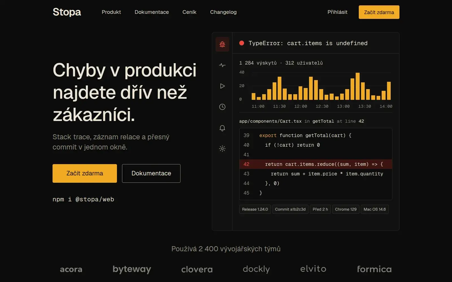The height and width of the screenshot is (282, 452).
Task: Click the 12:30 axis label
Action: pos(322,106)
